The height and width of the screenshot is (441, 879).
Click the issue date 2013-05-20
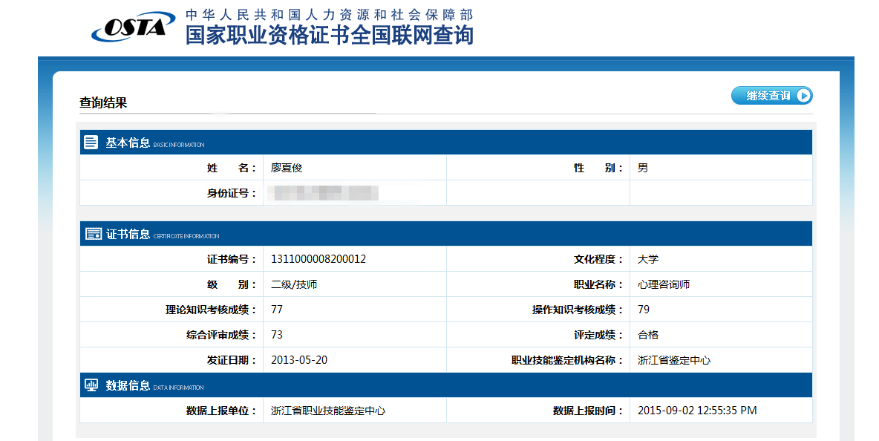coord(299,360)
